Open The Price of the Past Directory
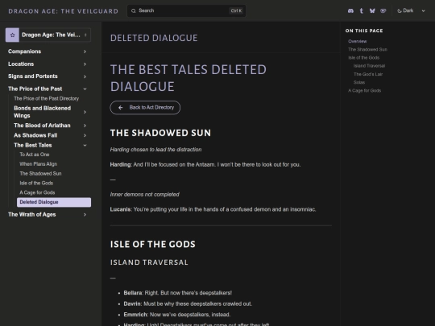Screen dimensions: 435x326 point(47,99)
